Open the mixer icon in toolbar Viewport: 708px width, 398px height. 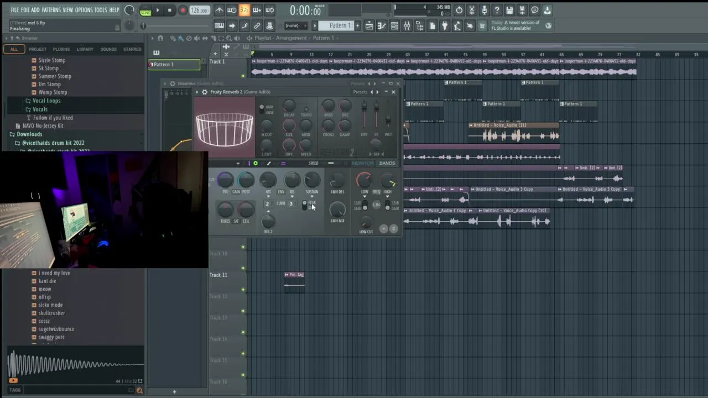point(407,25)
